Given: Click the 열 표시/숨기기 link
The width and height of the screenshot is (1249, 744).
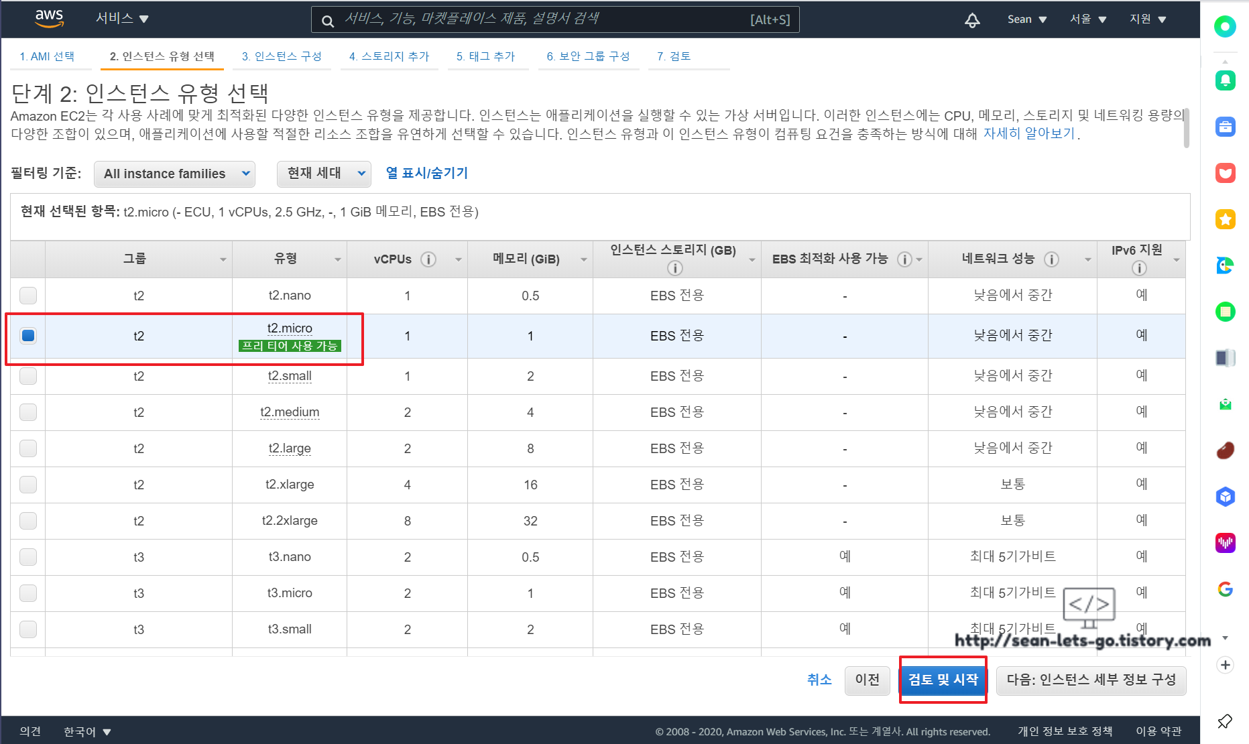Looking at the screenshot, I should [426, 173].
